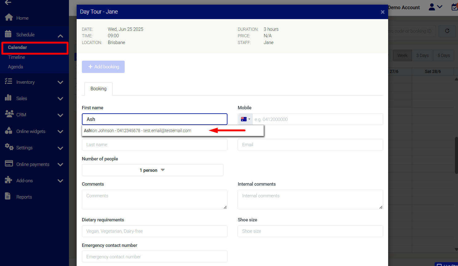Focus the Last name field

155,145
